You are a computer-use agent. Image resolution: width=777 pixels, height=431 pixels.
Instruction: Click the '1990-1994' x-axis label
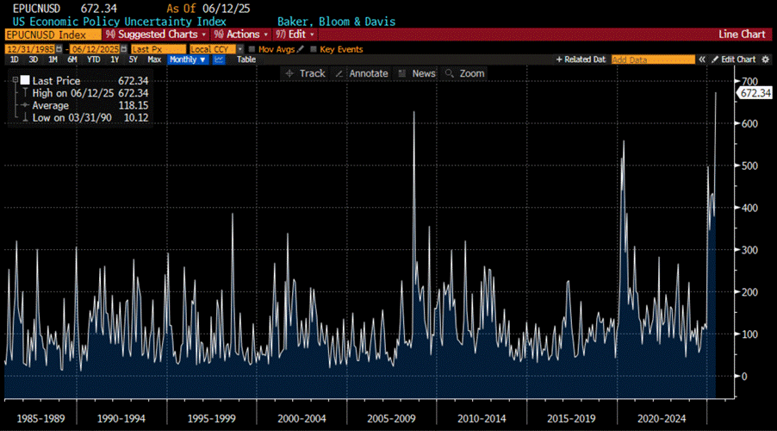pyautogui.click(x=121, y=419)
